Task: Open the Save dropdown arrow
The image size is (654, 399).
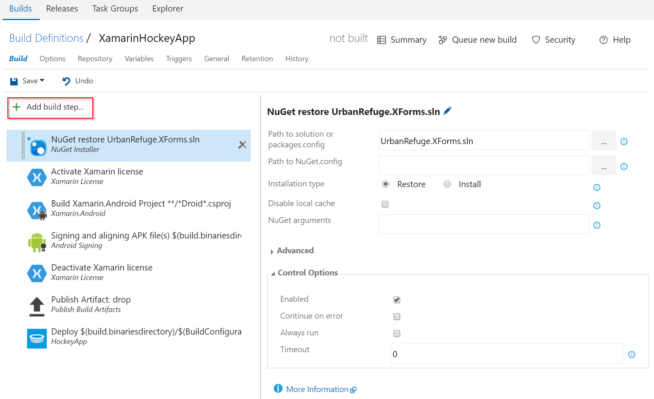Action: [x=42, y=80]
